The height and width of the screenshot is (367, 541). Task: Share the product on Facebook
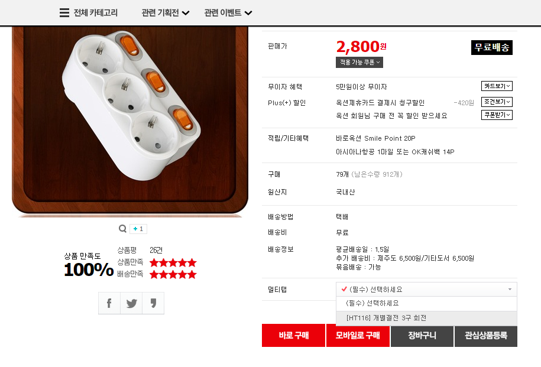(x=109, y=303)
